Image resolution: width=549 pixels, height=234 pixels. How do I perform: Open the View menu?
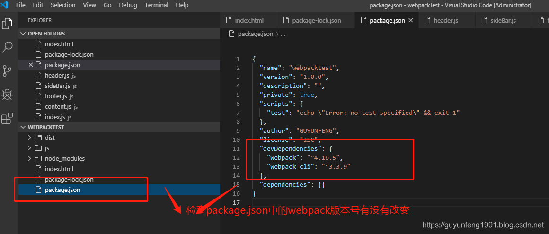point(89,5)
